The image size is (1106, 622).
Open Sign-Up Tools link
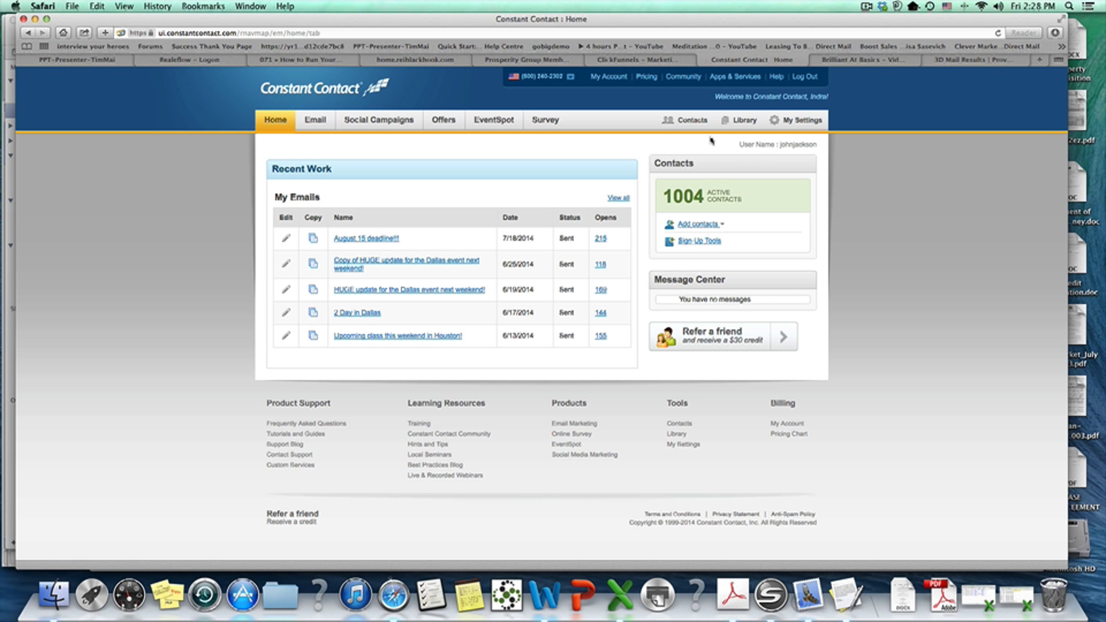699,241
